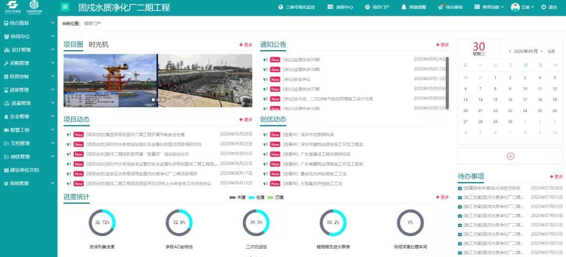The width and height of the screenshot is (566, 257).
Task: Switch to the 时光机 tab
Action: pos(99,44)
